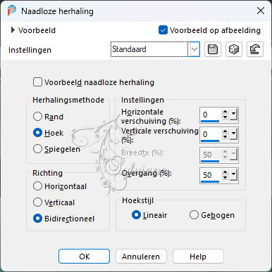Screen dimensions: 272x272
Task: Open the Standaard presets dropdown
Action: (x=194, y=49)
